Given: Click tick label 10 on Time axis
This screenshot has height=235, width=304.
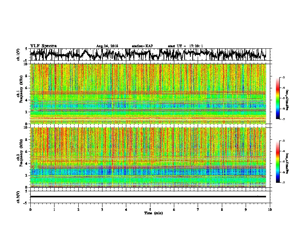Looking at the screenshot, I should pos(270,210).
